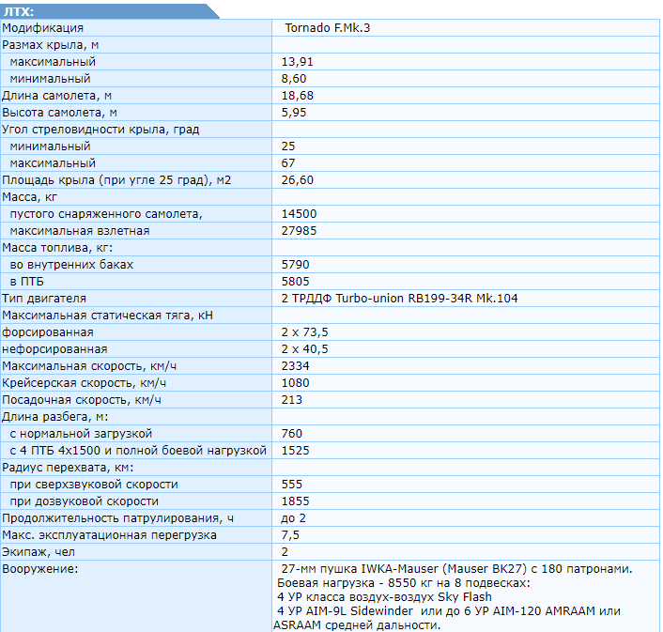Select internal fuel value 5790
Image resolution: width=663 pixels, height=632 pixels.
click(x=296, y=265)
